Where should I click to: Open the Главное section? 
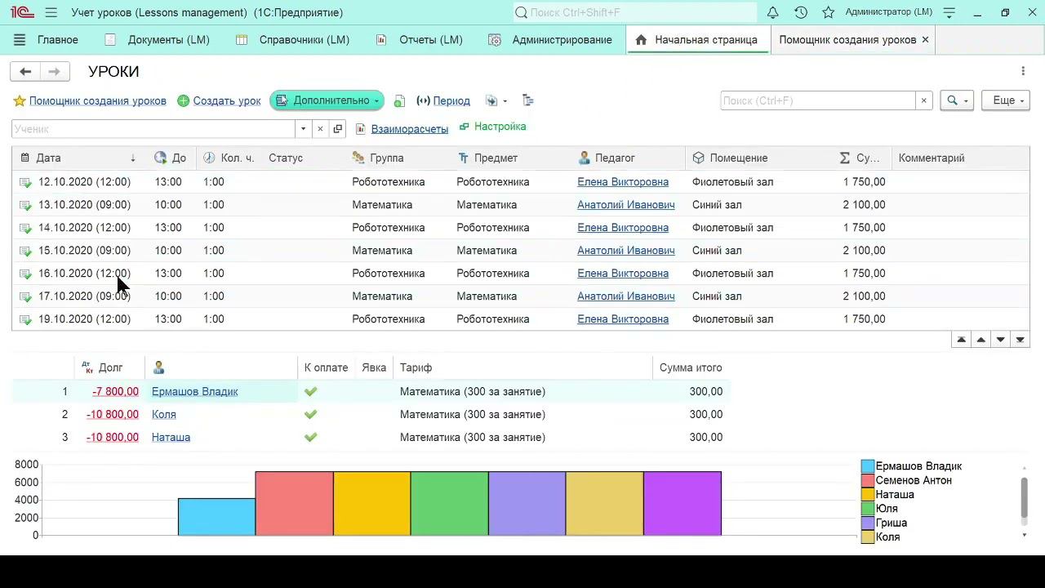58,40
